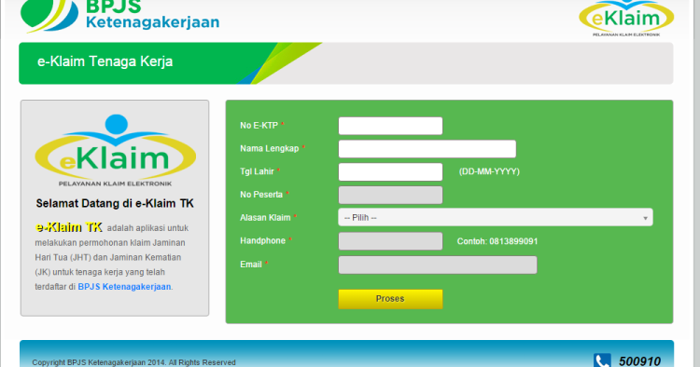Click the BPJS Ketenagakerjaan logo
The height and width of the screenshot is (367, 700).
point(119,16)
